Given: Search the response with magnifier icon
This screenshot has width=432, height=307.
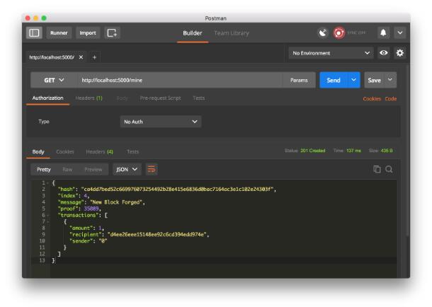Looking at the screenshot, I should coord(389,169).
